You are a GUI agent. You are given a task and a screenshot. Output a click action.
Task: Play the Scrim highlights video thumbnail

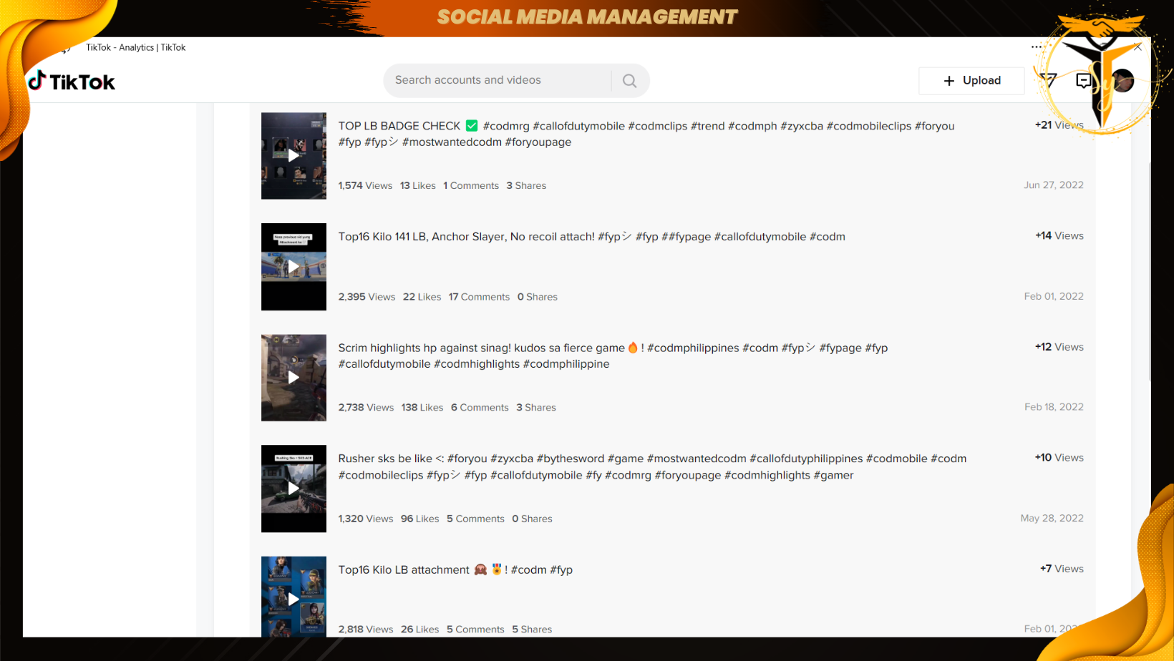click(x=293, y=378)
